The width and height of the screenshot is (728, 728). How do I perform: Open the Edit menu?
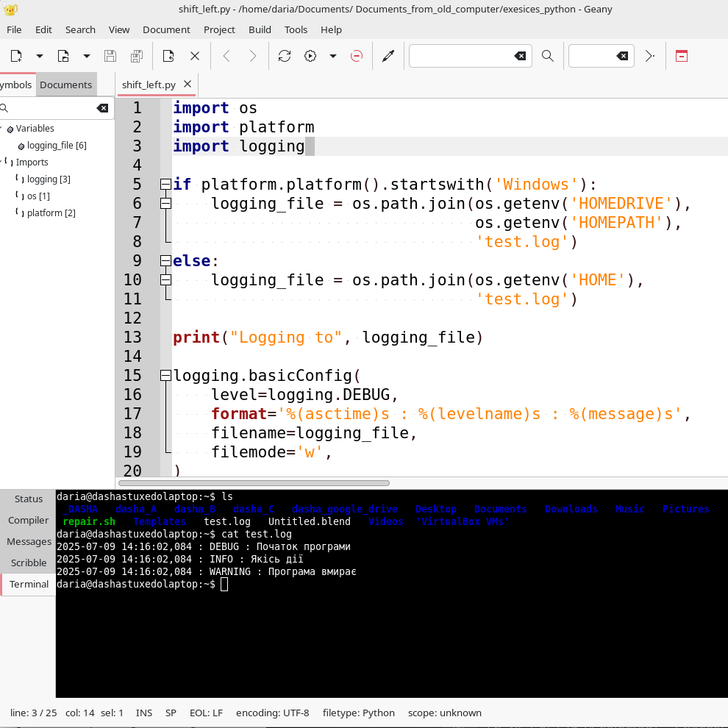click(x=43, y=29)
